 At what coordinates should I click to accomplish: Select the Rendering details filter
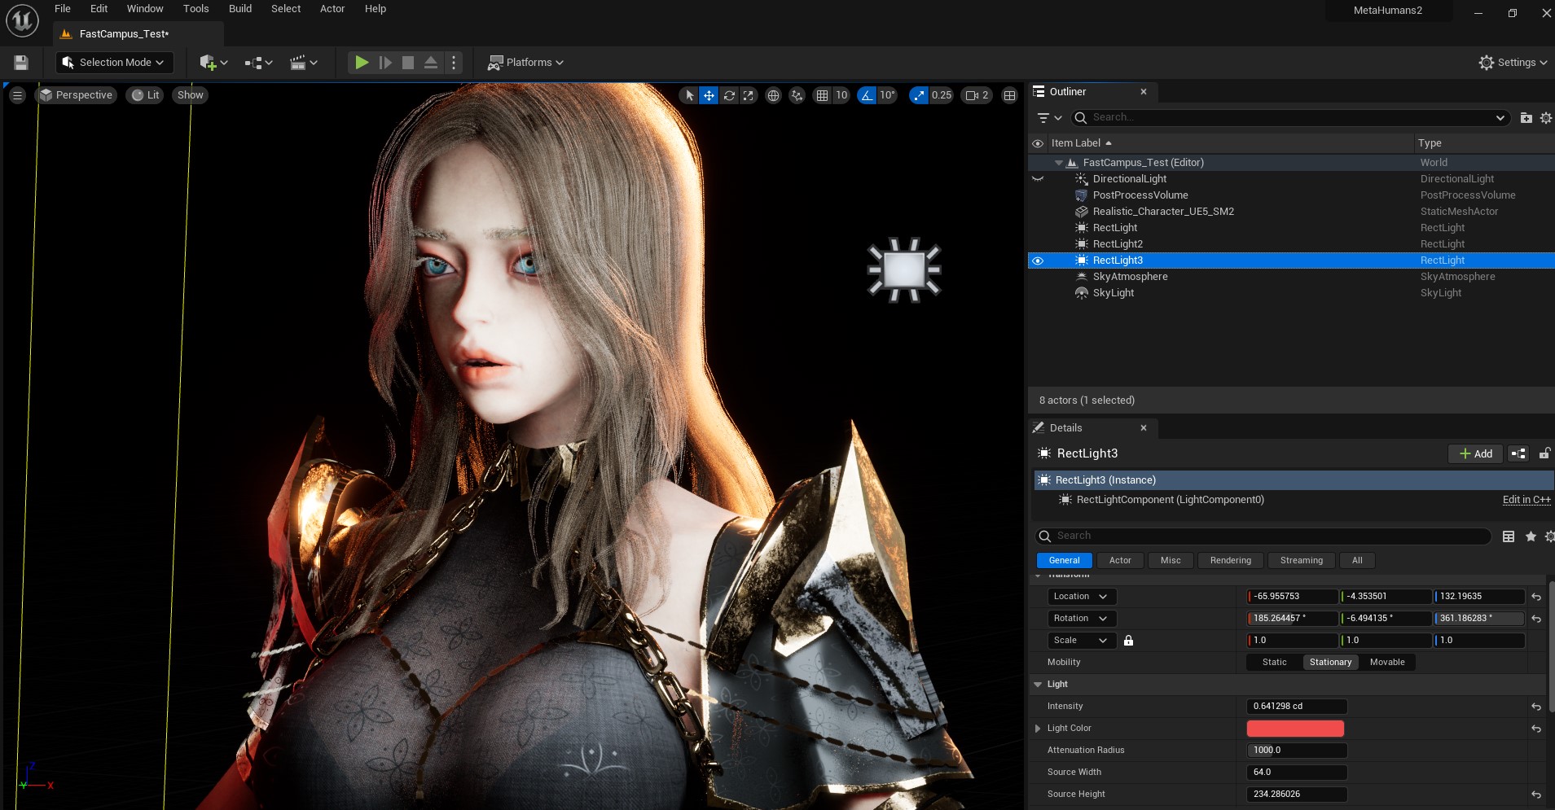[1230, 561]
